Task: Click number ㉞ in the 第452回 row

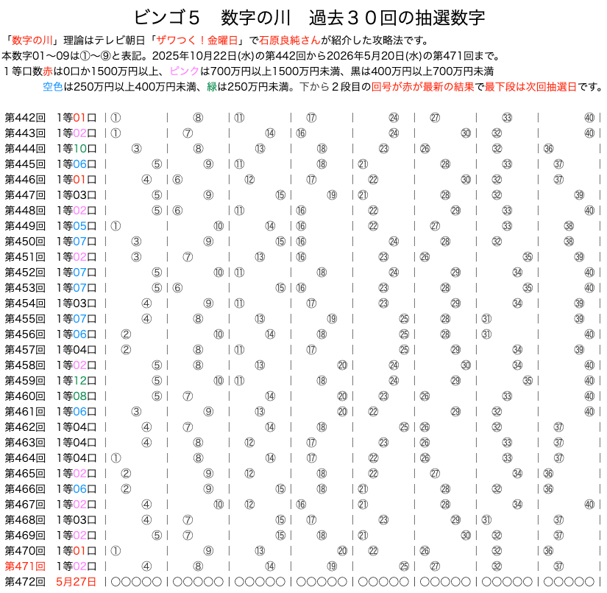Action: tap(517, 273)
